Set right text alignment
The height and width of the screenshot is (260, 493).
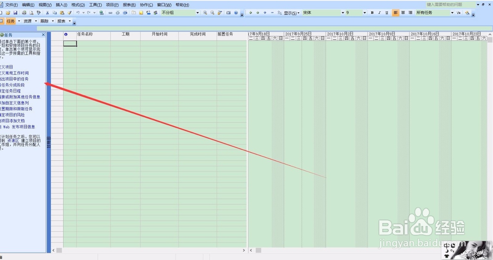point(410,13)
